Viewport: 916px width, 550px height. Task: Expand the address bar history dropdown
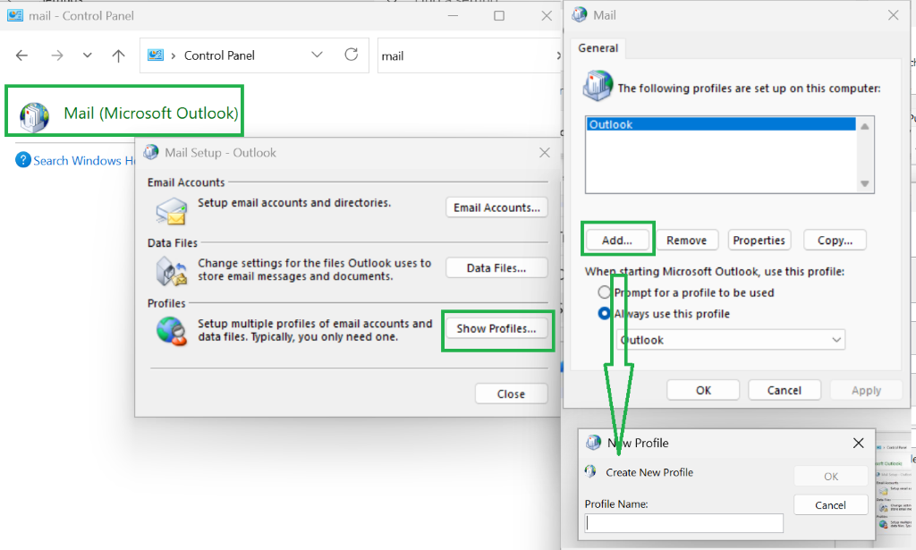pos(317,55)
